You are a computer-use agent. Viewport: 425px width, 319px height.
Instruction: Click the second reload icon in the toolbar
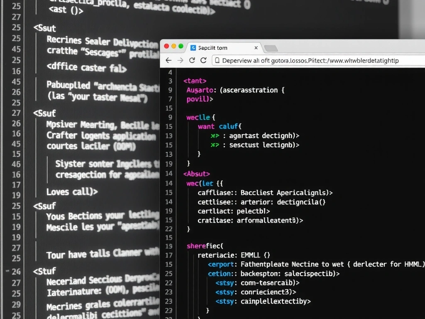203,60
